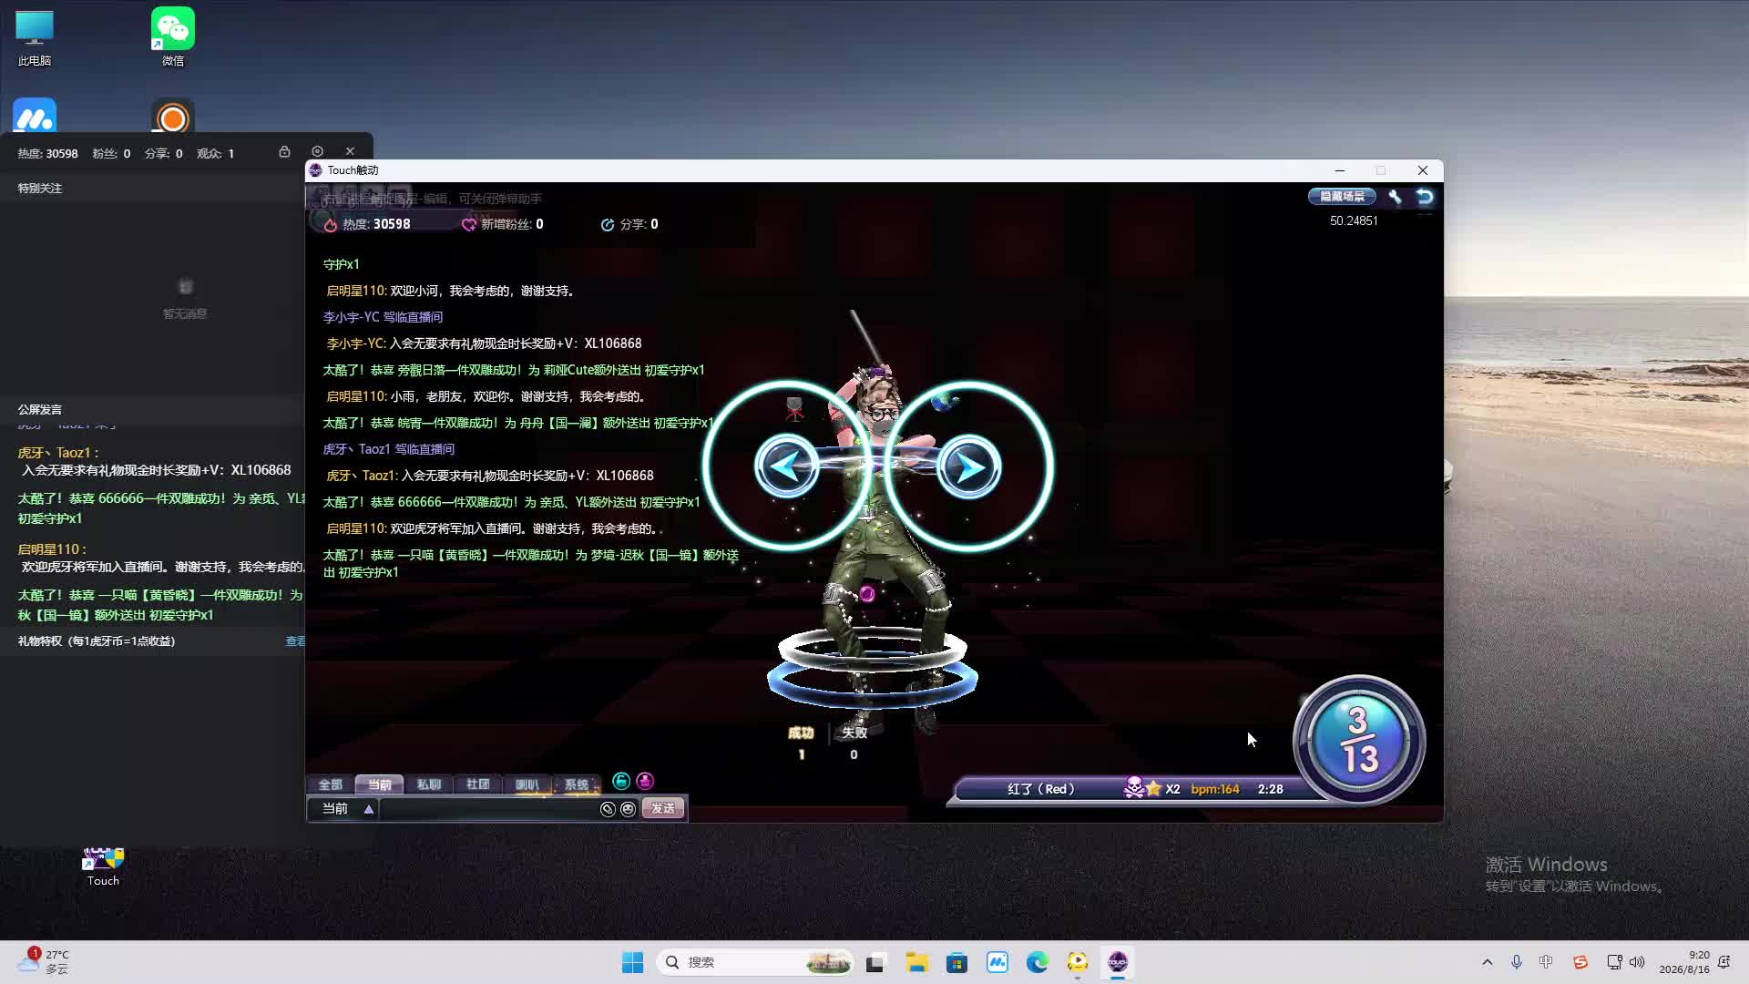
Task: Switch to the 当前 chat tab
Action: click(380, 784)
